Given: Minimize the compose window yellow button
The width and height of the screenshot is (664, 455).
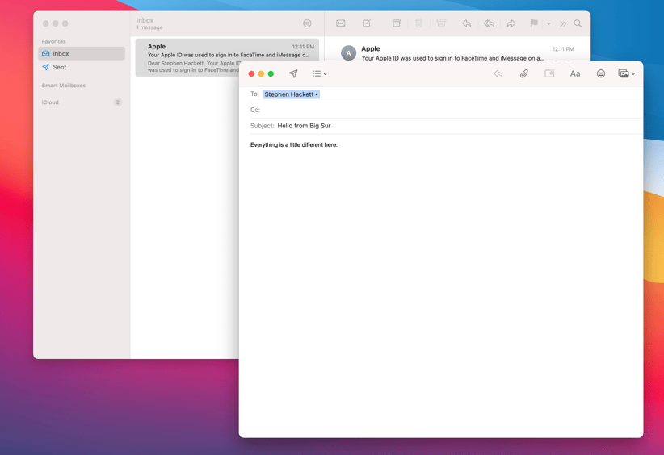Looking at the screenshot, I should click(x=261, y=74).
